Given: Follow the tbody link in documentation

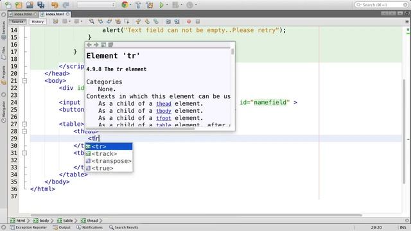Looking at the screenshot, I should [x=164, y=111].
